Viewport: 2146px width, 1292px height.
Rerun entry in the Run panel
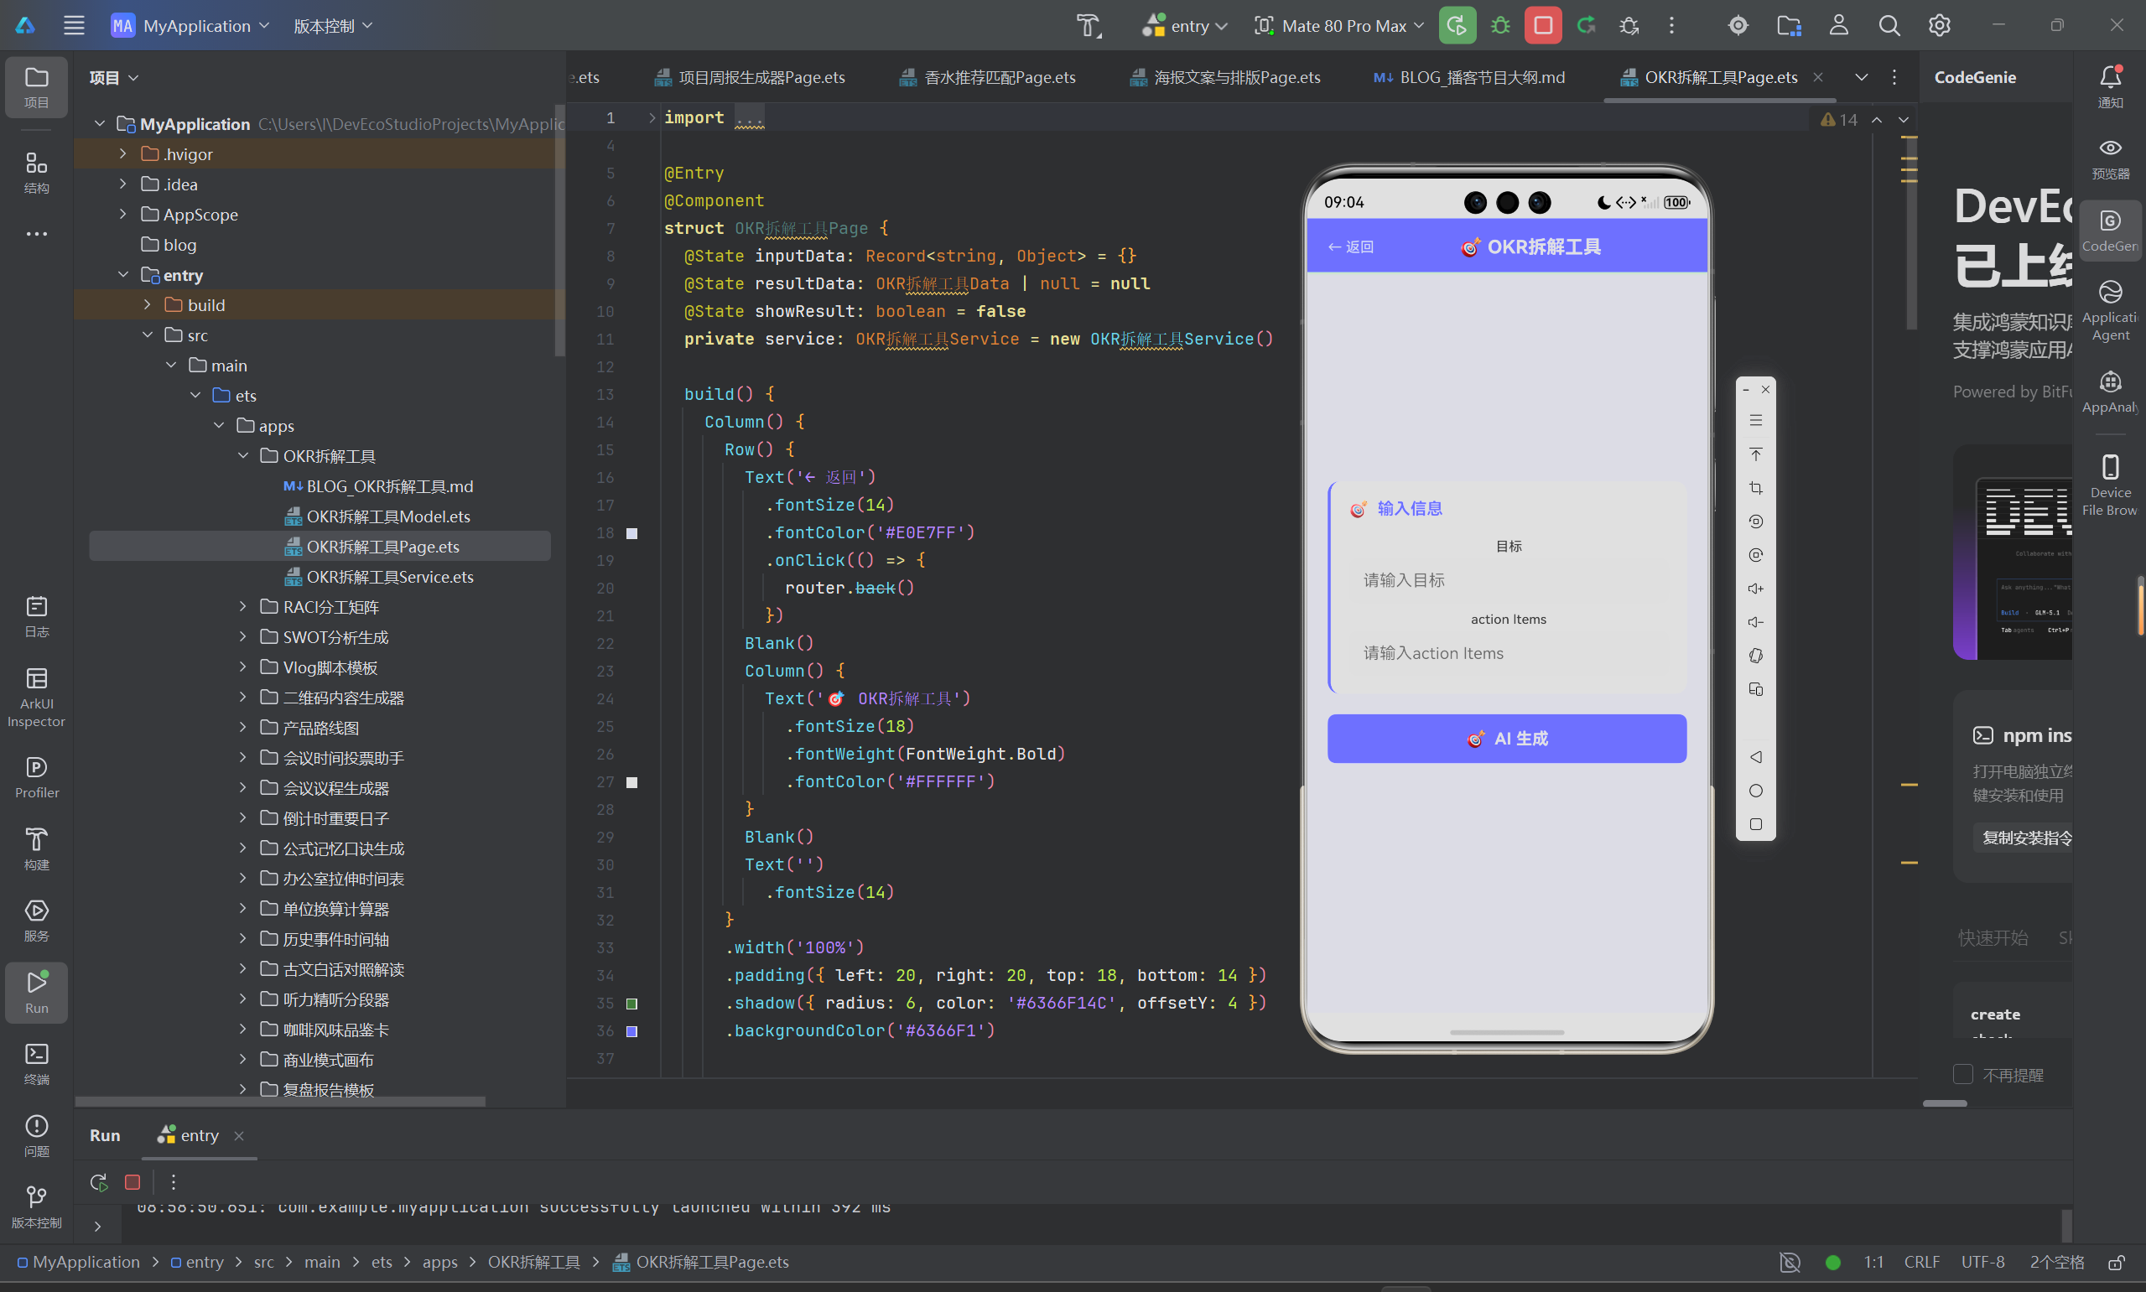coord(98,1181)
